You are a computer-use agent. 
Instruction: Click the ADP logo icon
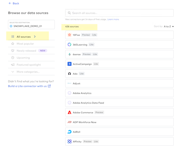pyautogui.click(x=69, y=122)
